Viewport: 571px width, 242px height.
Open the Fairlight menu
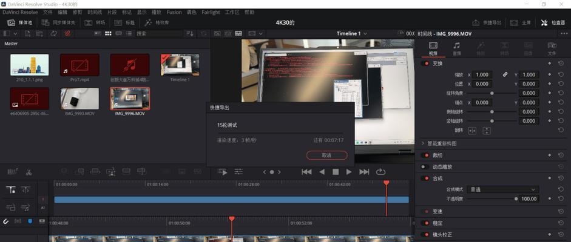[211, 12]
